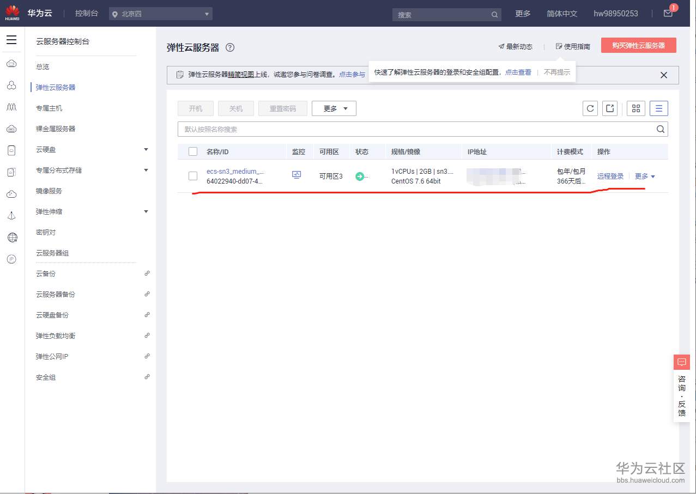Open the ecs-sn3_medium server name link

click(x=235, y=171)
